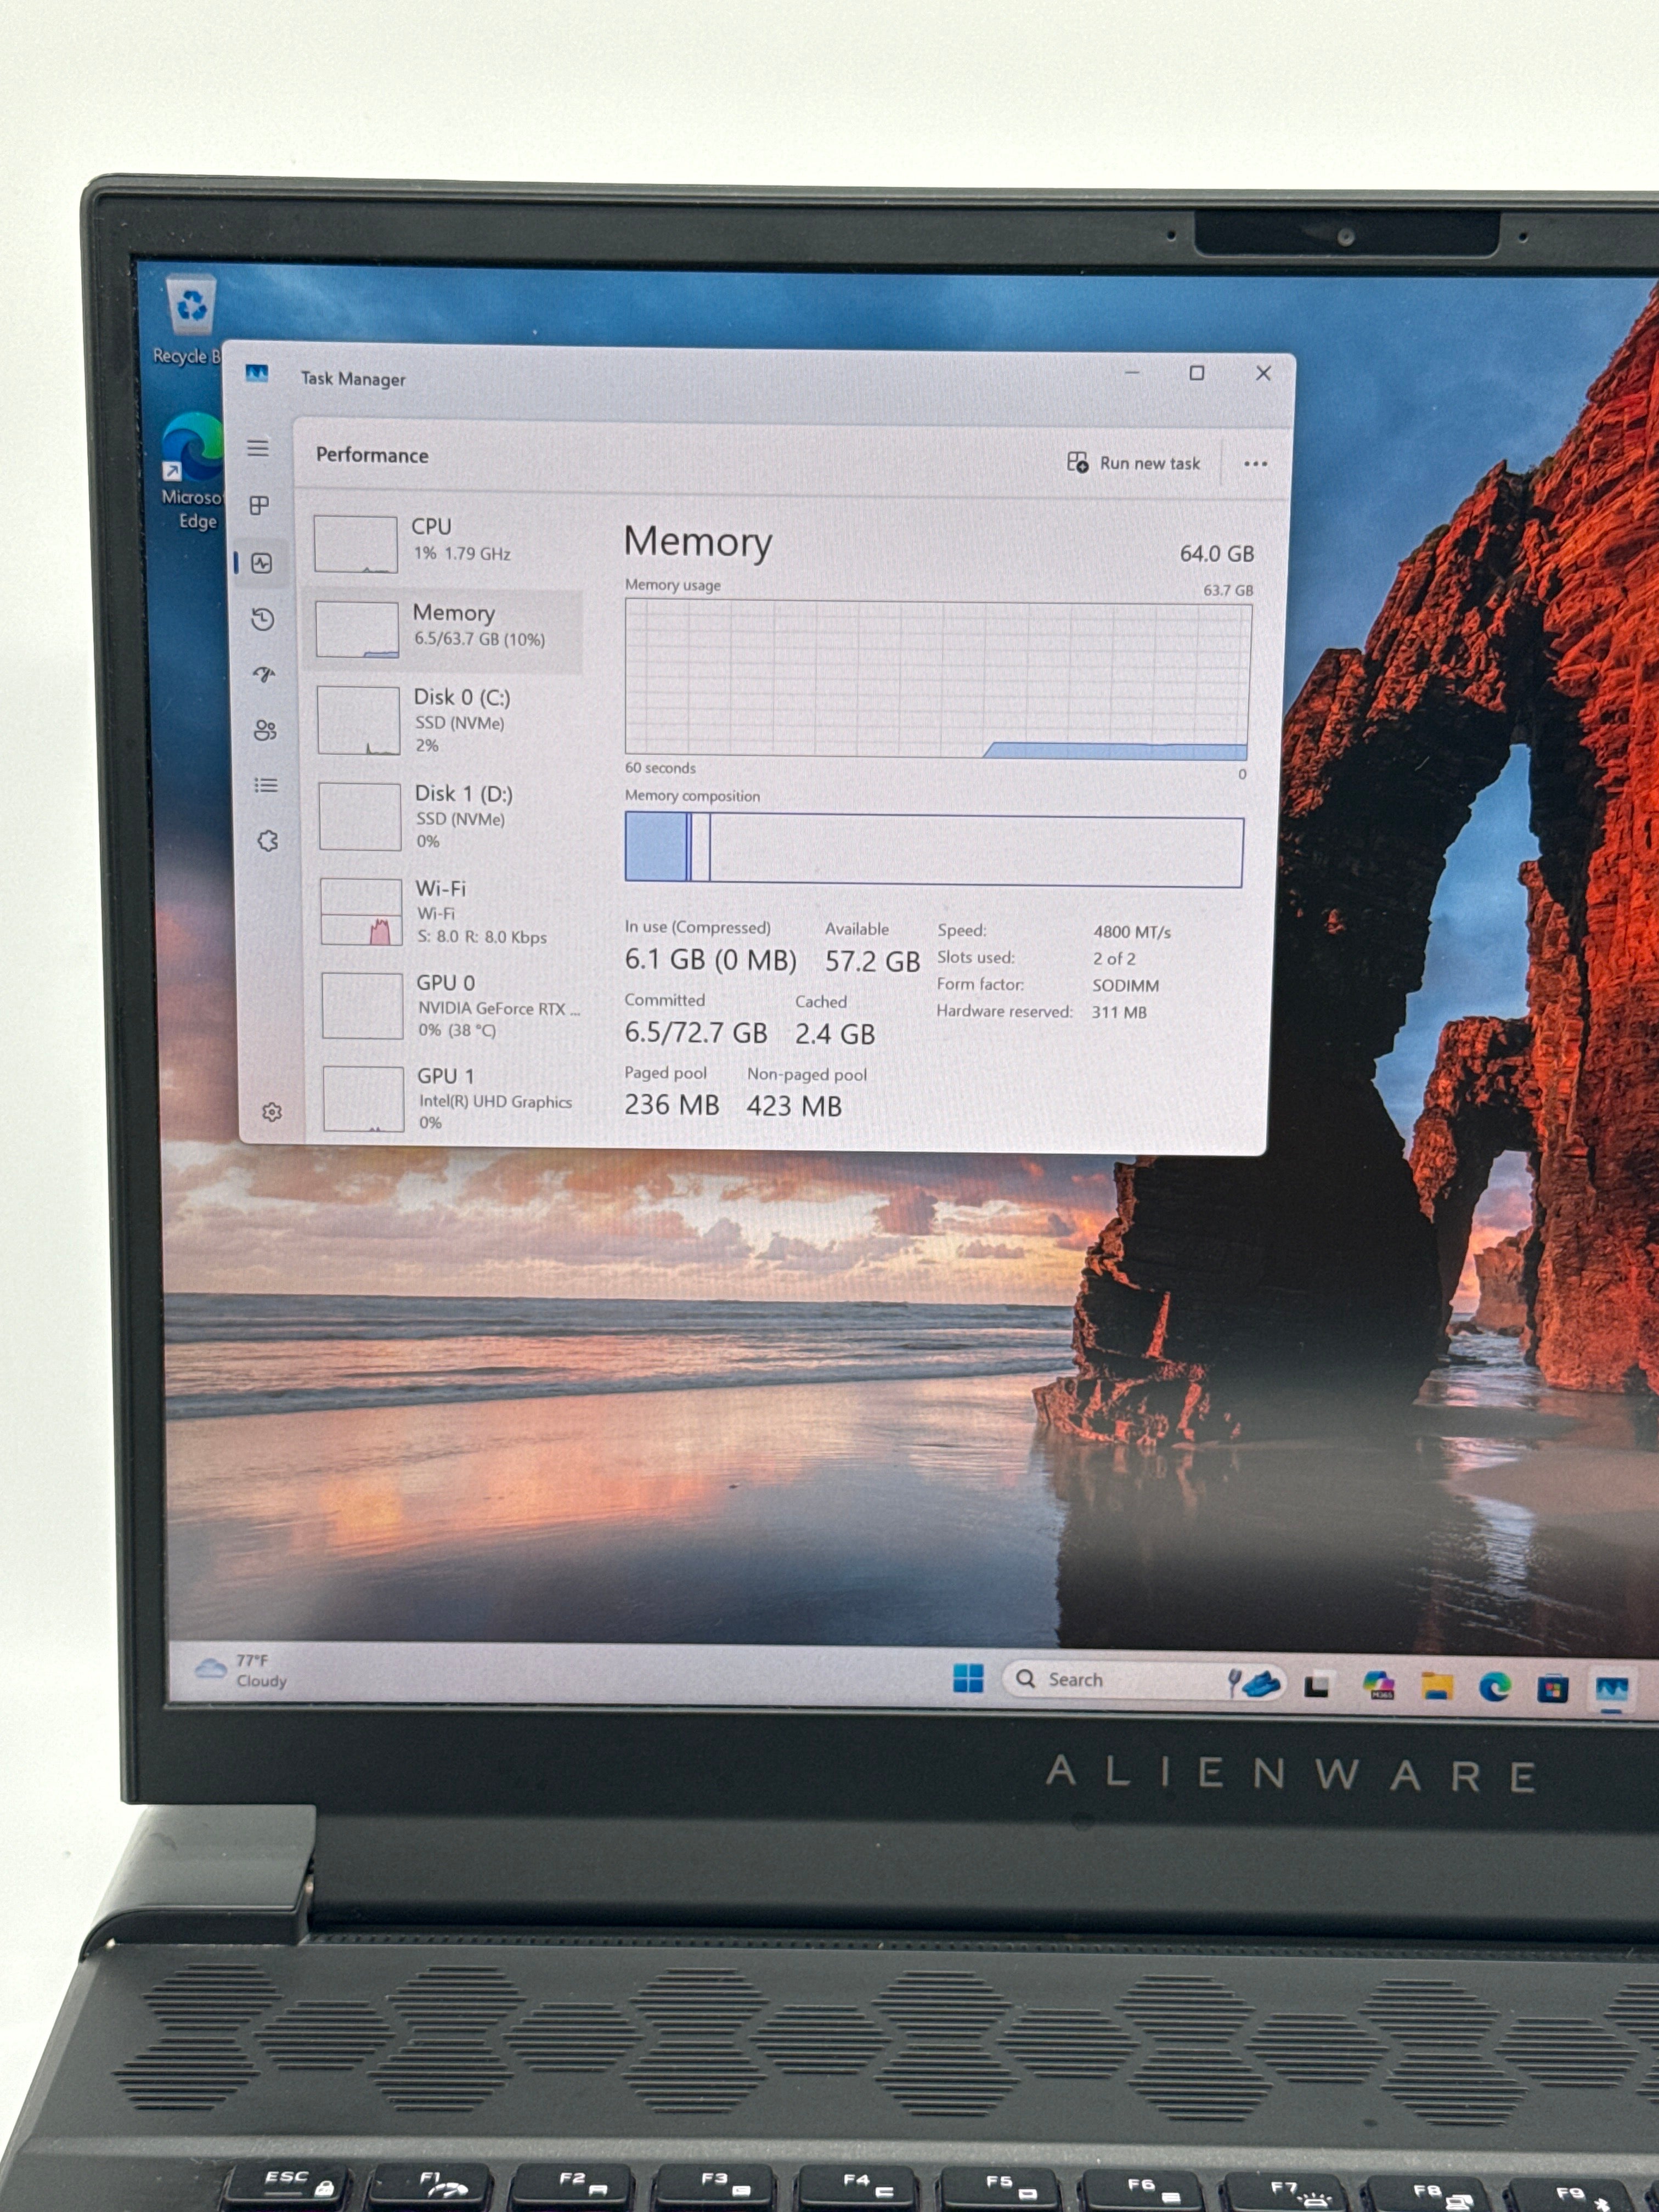
Task: Close the Task Manager window
Action: [x=1263, y=373]
